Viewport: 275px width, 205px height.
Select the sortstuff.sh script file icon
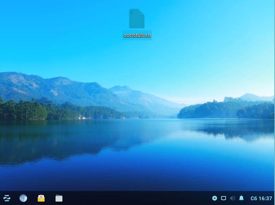[137, 19]
